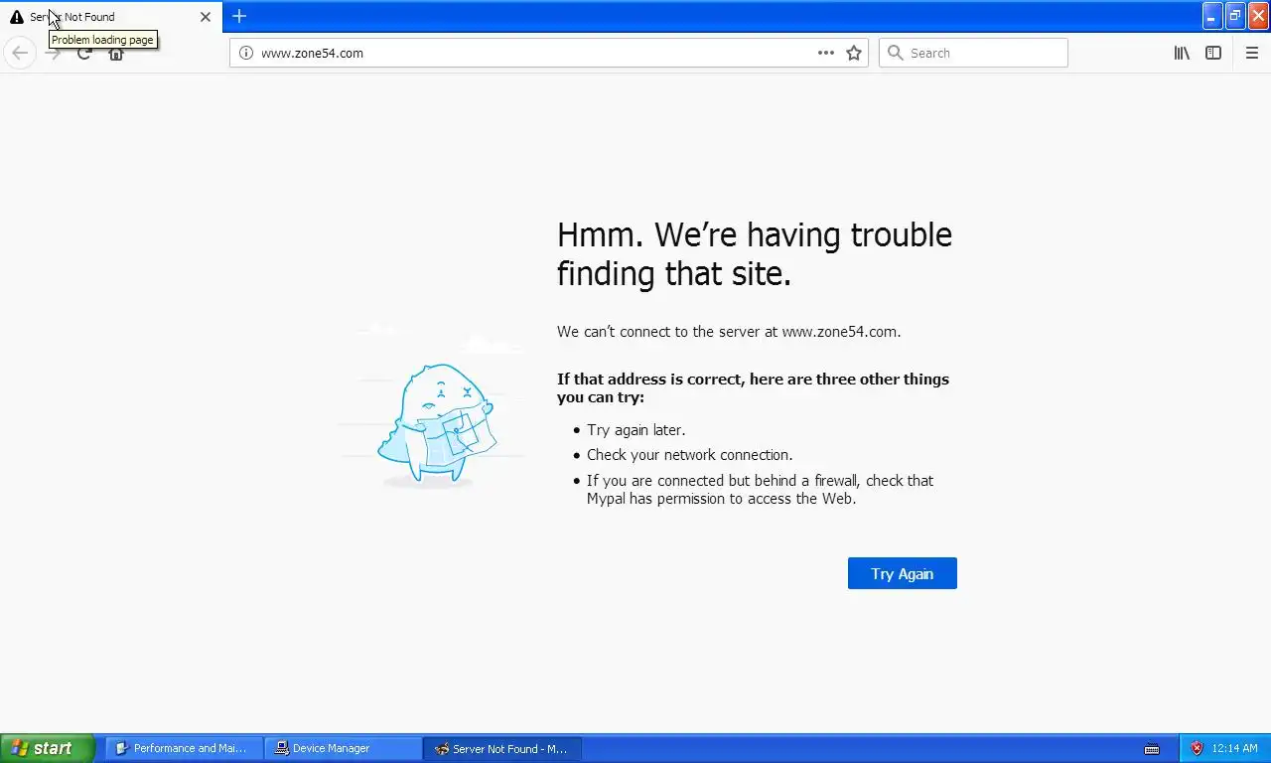Select Server Not Found taskbar button
The image size is (1271, 763).
[x=501, y=748]
